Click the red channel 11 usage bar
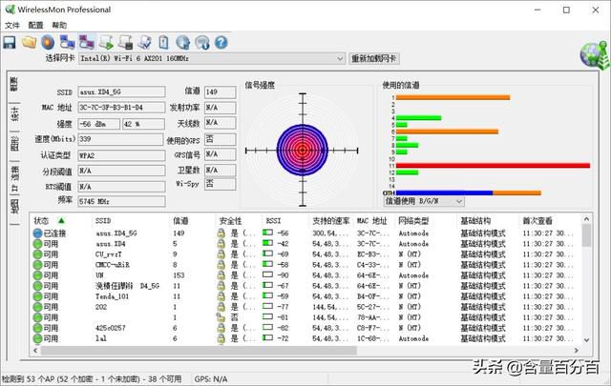Image resolution: width=611 pixels, height=386 pixels. [493, 166]
